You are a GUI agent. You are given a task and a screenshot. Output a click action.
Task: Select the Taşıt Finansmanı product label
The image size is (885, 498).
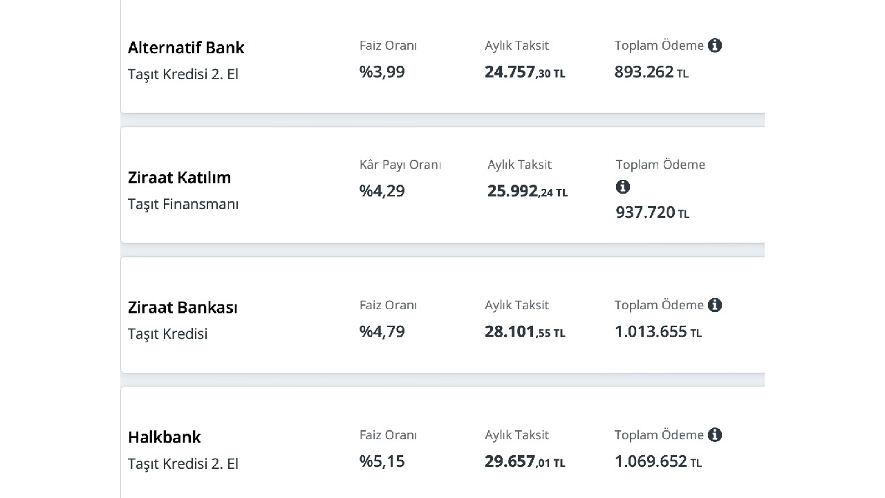[x=183, y=204]
